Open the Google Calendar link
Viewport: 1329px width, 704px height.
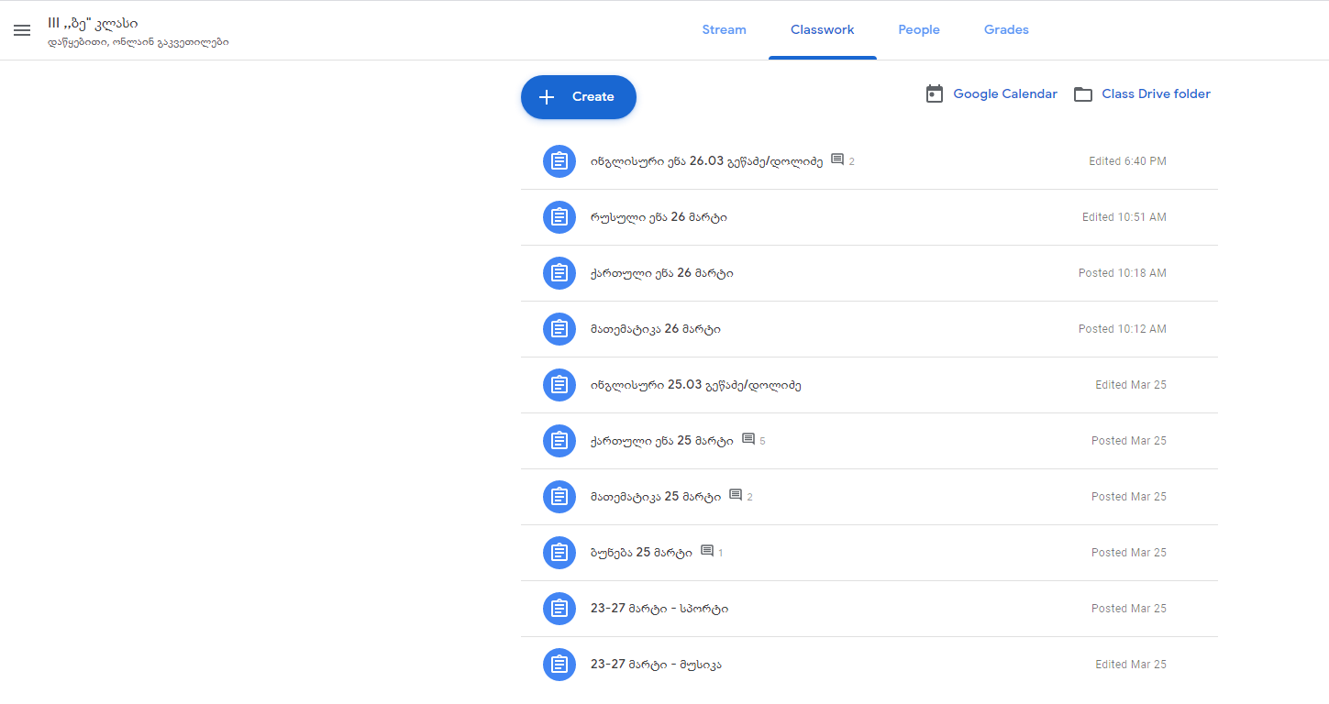(x=1005, y=94)
